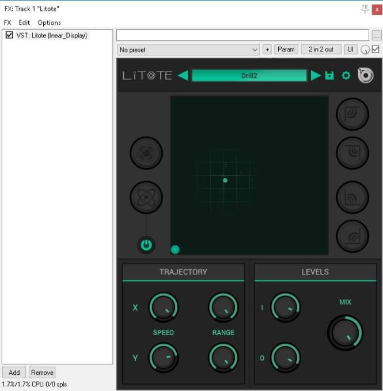Click the Add FX button
383x391 pixels.
pos(14,373)
